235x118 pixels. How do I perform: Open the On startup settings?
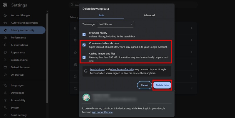point(17,75)
